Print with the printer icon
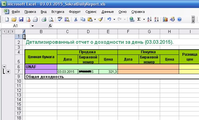Screen dimensions: 199x120 44,19
